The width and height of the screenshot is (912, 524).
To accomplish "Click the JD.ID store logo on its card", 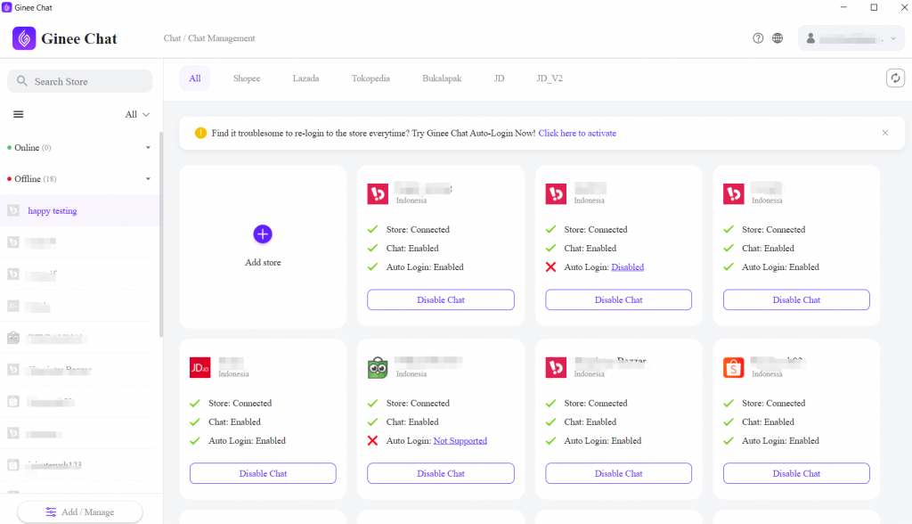I will click(200, 367).
